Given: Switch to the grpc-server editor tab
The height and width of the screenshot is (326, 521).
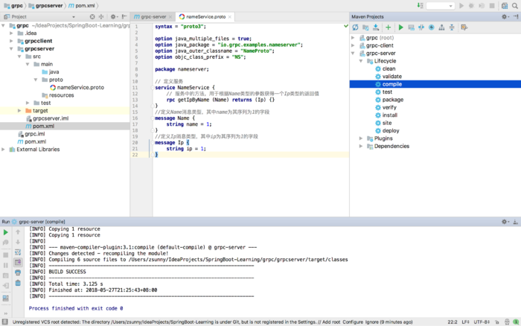Looking at the screenshot, I should point(154,16).
